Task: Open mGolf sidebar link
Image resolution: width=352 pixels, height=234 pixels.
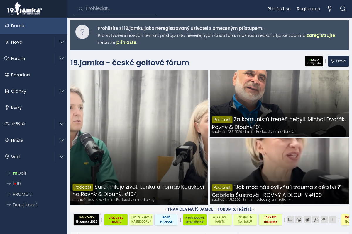Action: (x=19, y=173)
